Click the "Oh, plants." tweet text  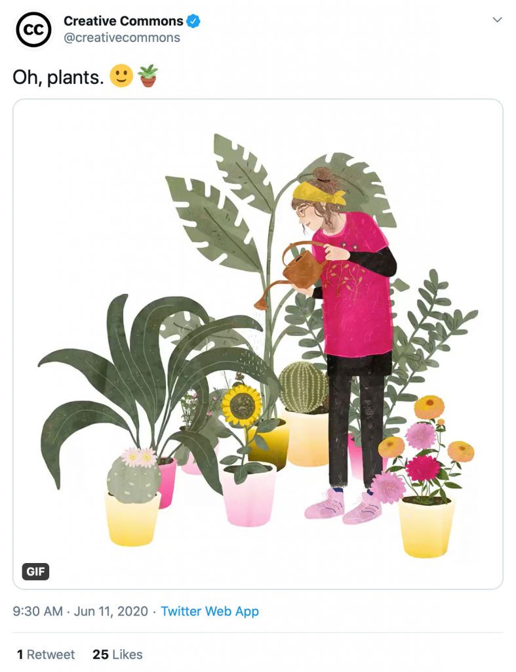click(x=58, y=77)
